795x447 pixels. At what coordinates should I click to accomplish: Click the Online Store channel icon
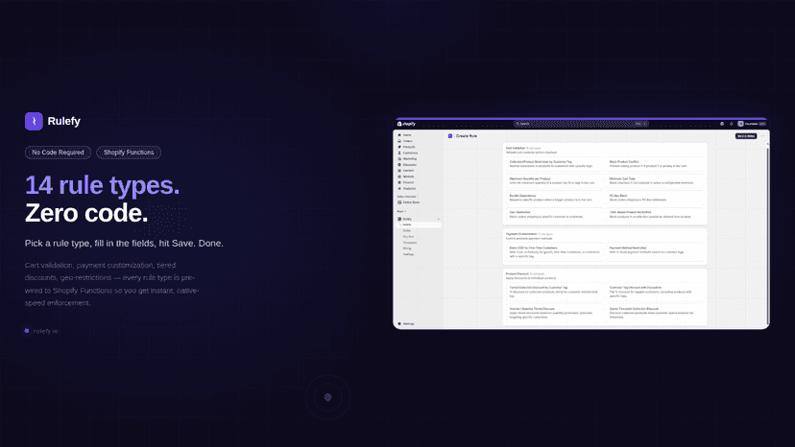[x=399, y=202]
